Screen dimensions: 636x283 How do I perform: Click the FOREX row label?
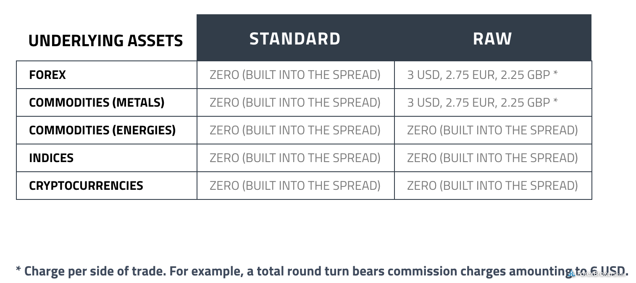pyautogui.click(x=47, y=75)
